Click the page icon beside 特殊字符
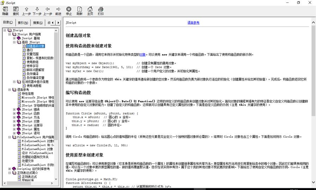This screenshot has height=190, width=316. [x=24, y=66]
